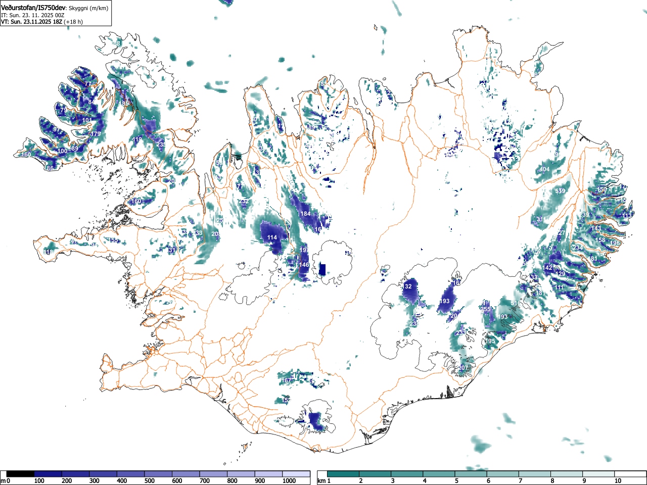Click the '101' value in the Westfjords
This screenshot has height=485, width=647.
pyautogui.click(x=87, y=120)
